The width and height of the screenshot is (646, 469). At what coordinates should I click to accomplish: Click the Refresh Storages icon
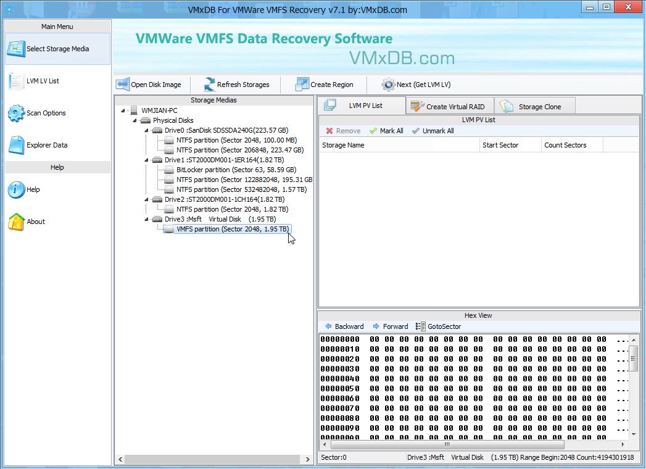click(209, 85)
